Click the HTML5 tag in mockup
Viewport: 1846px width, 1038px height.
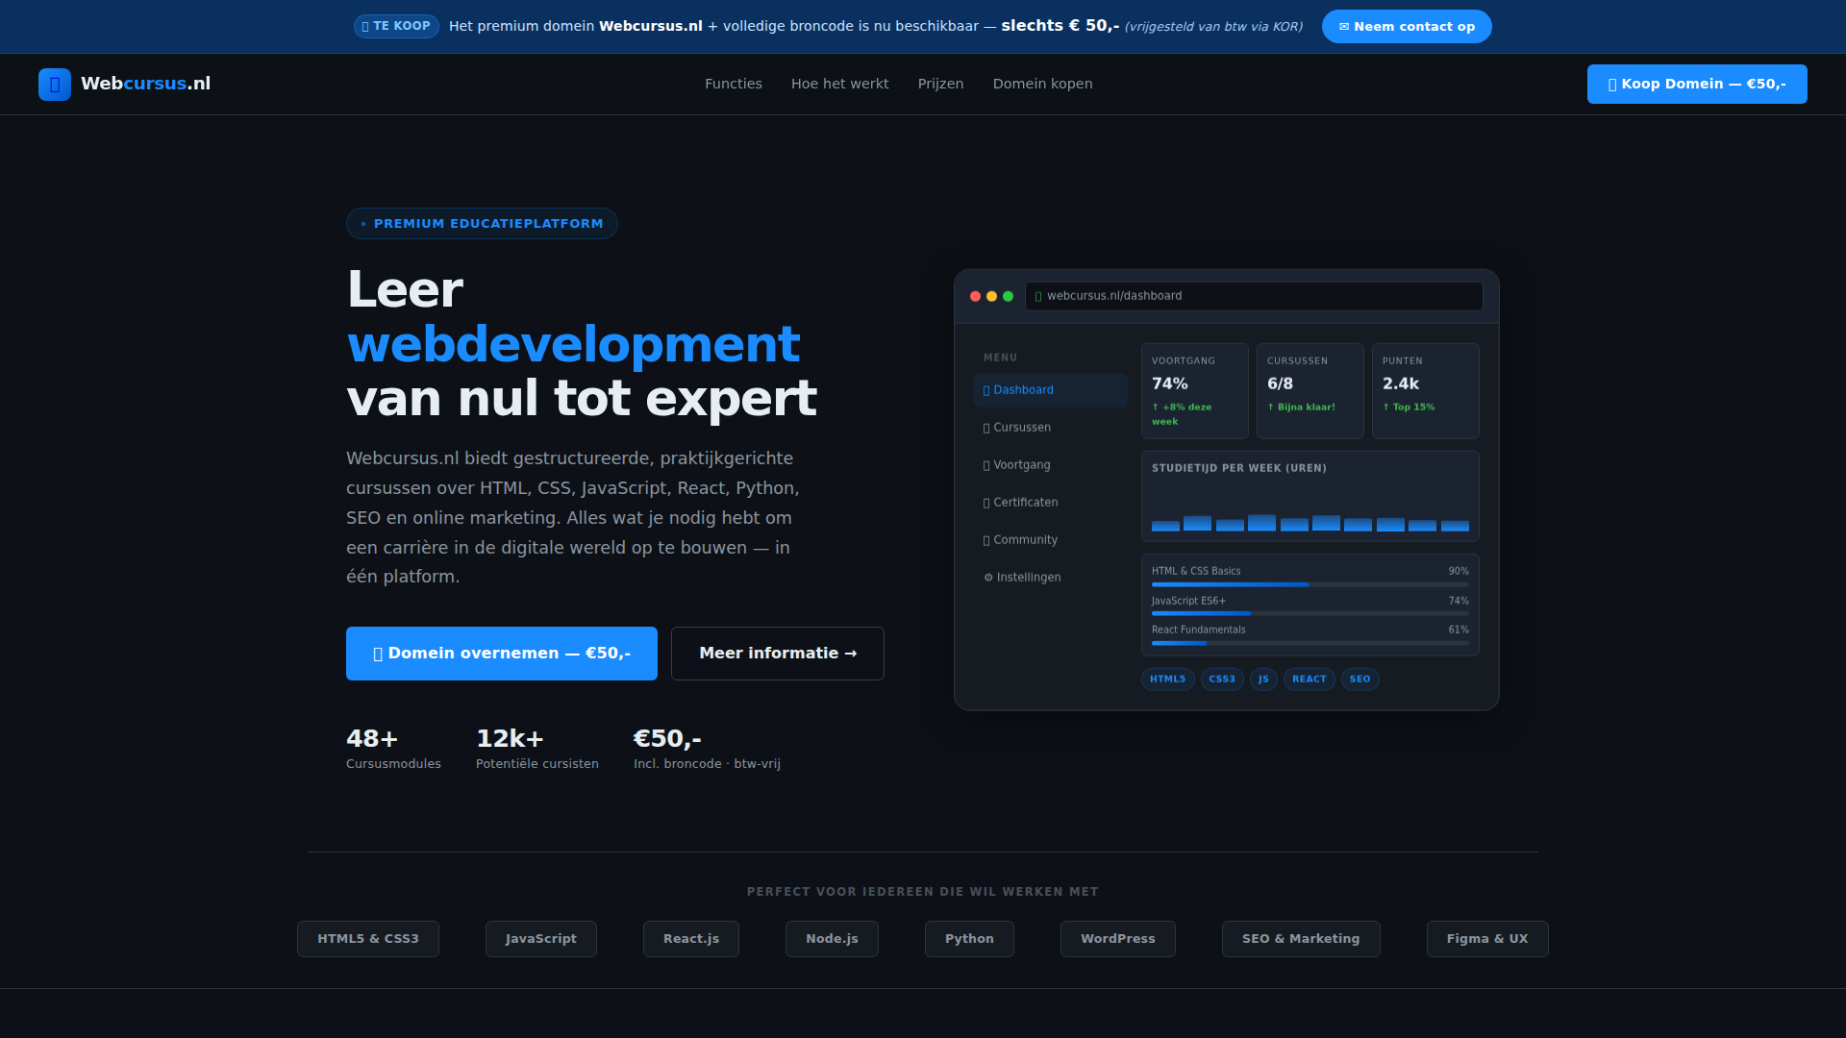[x=1168, y=680]
